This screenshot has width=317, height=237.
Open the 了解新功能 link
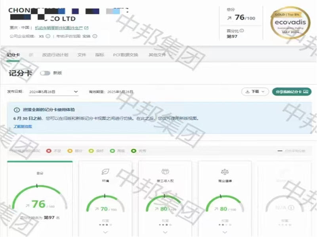coord(23,126)
